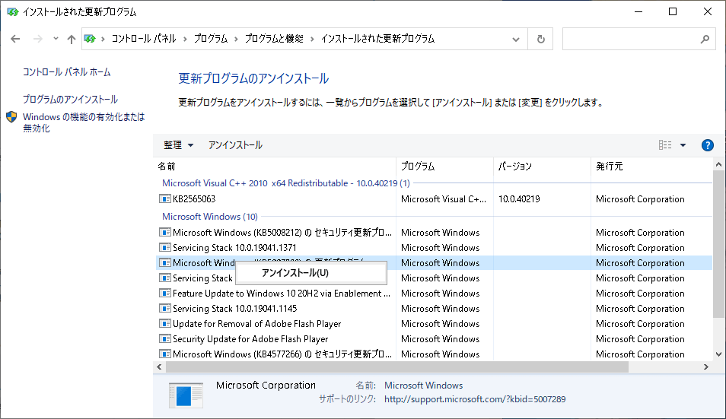
Task: Click Microsoft Visual C+... program cell
Action: click(x=444, y=199)
